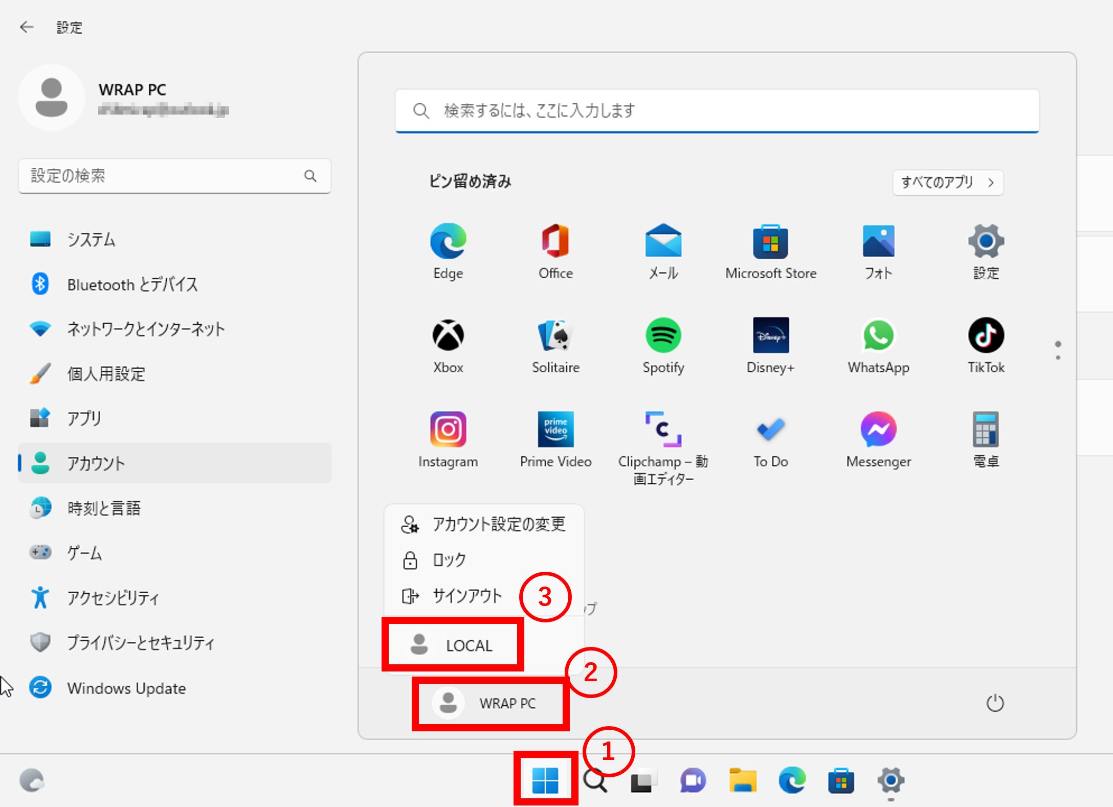The height and width of the screenshot is (807, 1113).
Task: Open Bluetooth とデバイス settings
Action: click(174, 284)
